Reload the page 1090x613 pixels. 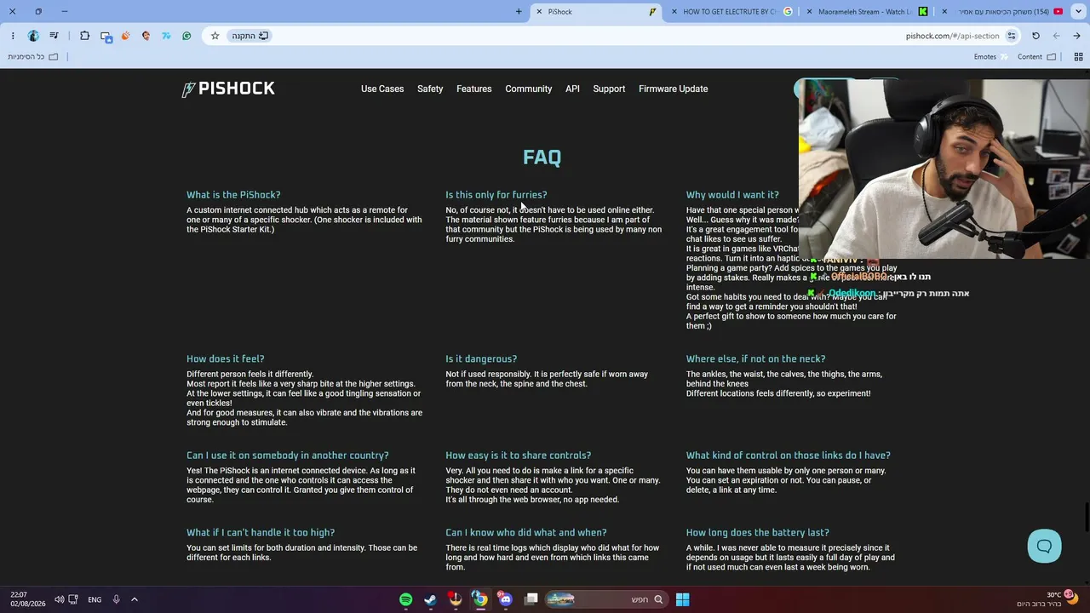click(x=1035, y=36)
